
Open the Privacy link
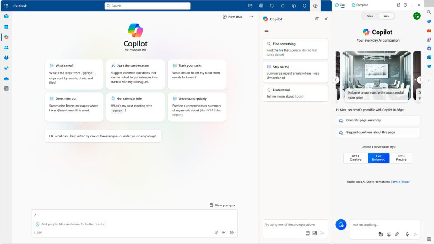[404, 182]
